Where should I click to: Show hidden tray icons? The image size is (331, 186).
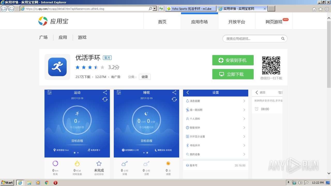coord(288,183)
